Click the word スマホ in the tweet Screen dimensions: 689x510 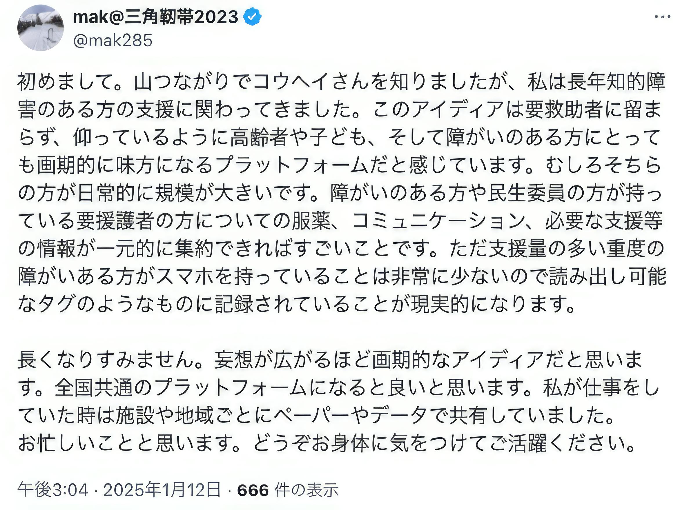pyautogui.click(x=185, y=277)
